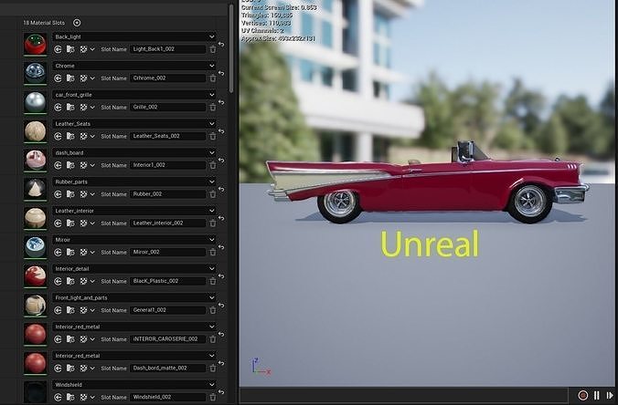Edit the Leather_interior_002 slot name field

[168, 223]
